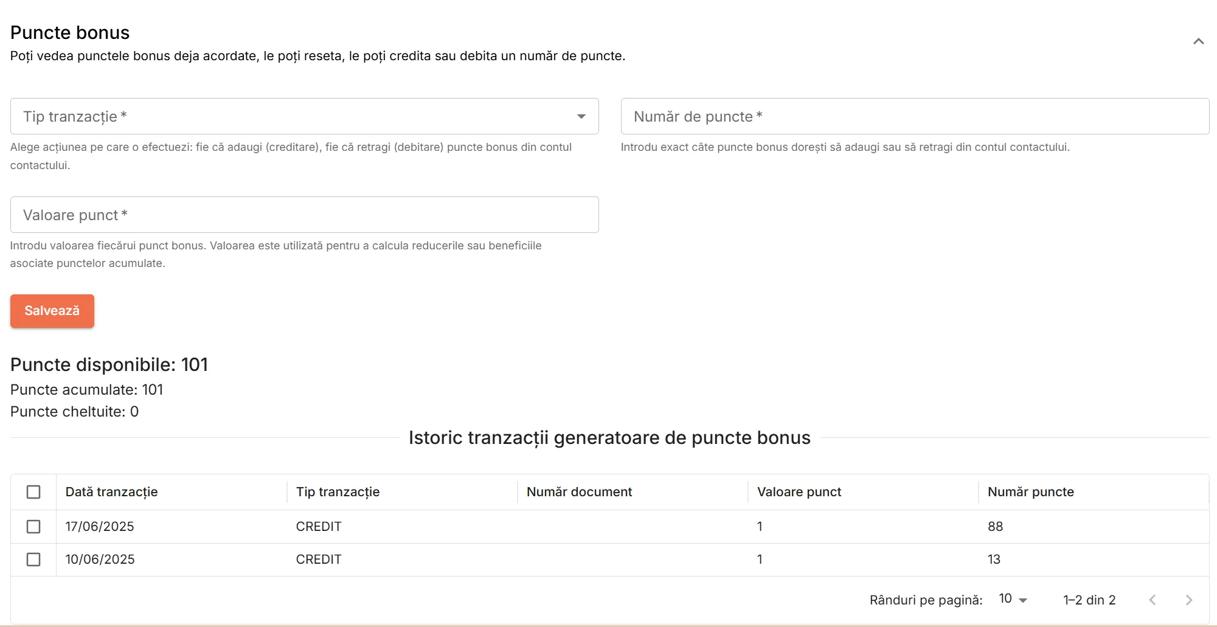
Task: Open the rows per page dropdown
Action: (x=1013, y=600)
